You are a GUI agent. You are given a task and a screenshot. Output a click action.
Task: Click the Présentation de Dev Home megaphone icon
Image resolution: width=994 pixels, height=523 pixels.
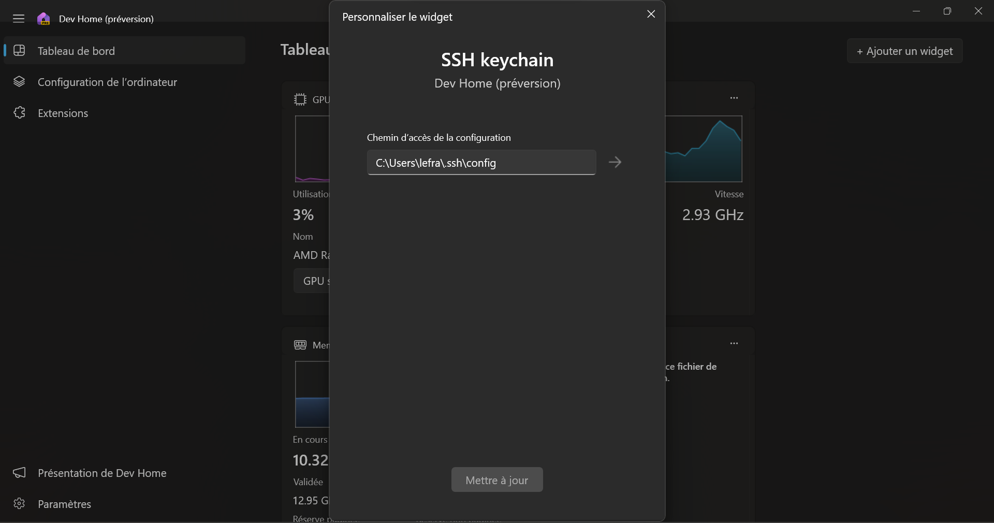[x=19, y=473]
